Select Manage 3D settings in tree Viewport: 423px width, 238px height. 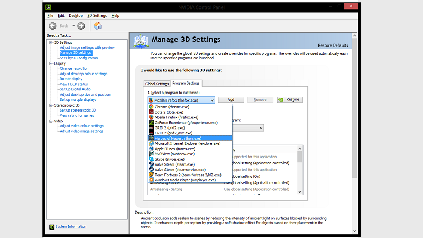pos(76,52)
